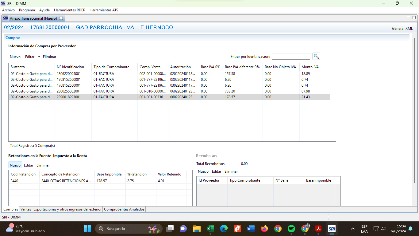Open Spotify from the taskbar
The image size is (419, 236).
click(x=291, y=229)
